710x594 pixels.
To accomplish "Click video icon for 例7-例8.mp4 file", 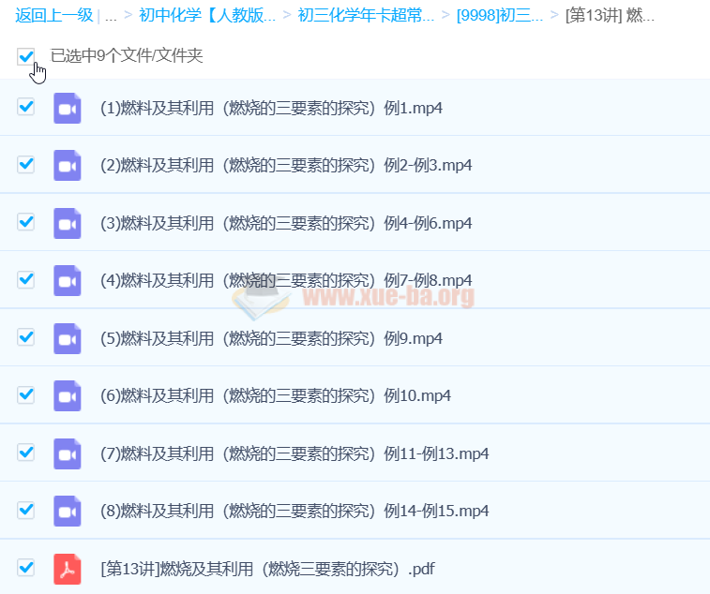I will pyautogui.click(x=68, y=280).
